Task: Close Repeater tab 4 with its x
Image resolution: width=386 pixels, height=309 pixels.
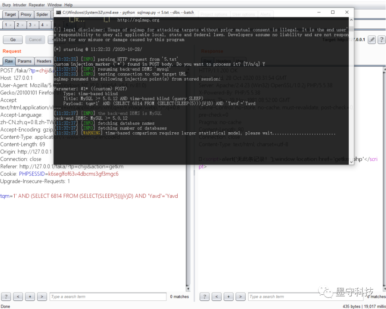Action: tap(47, 25)
